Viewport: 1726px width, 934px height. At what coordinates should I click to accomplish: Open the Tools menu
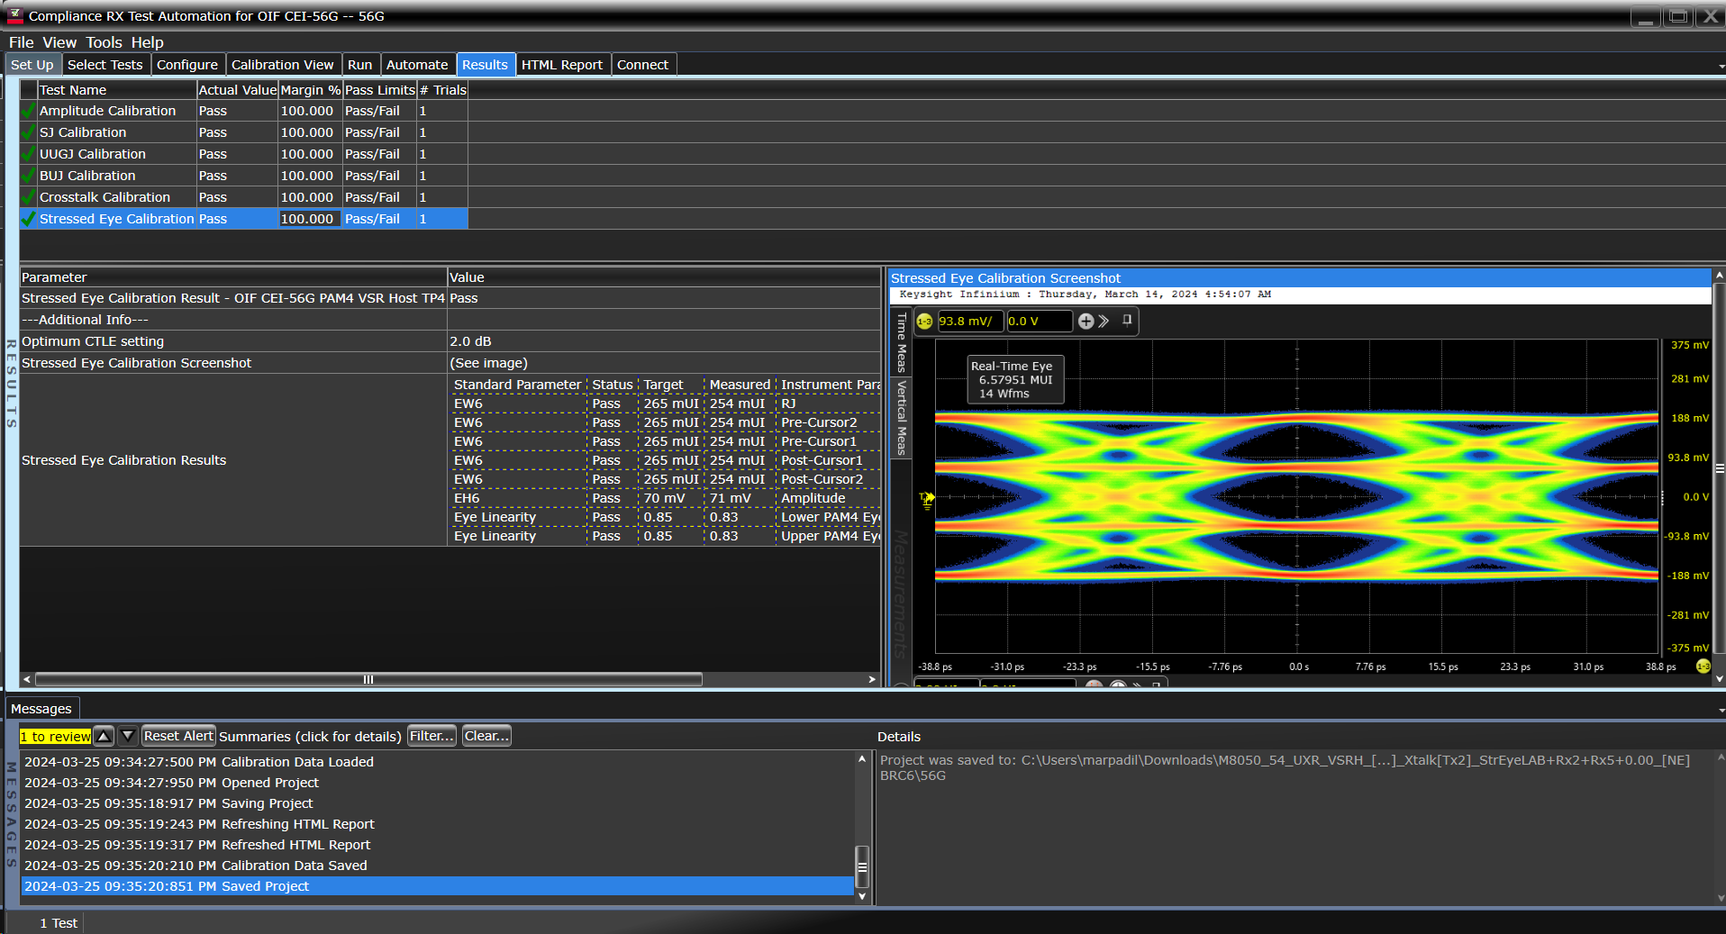(104, 42)
